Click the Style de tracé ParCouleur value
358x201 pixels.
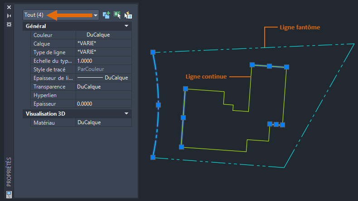coord(104,69)
